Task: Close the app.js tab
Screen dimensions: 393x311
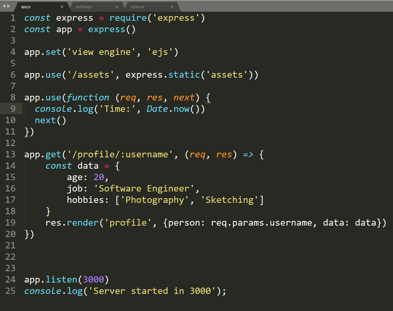Action: [62, 7]
